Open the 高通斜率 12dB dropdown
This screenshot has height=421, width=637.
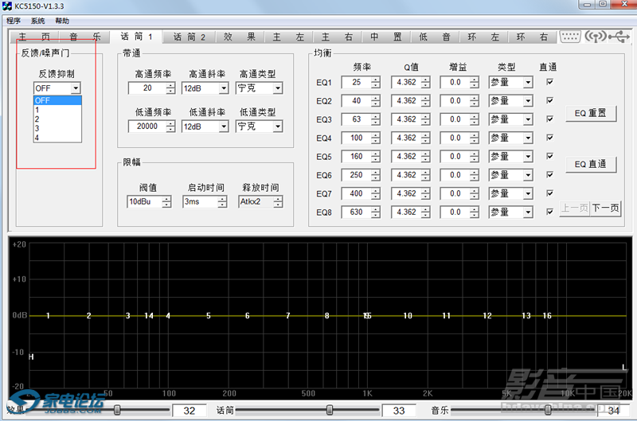[223, 88]
